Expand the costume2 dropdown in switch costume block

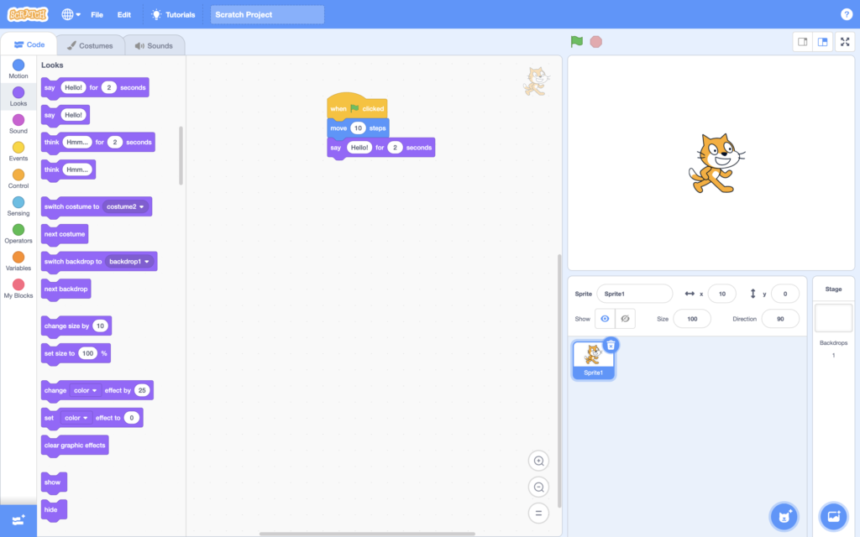pyautogui.click(x=141, y=206)
